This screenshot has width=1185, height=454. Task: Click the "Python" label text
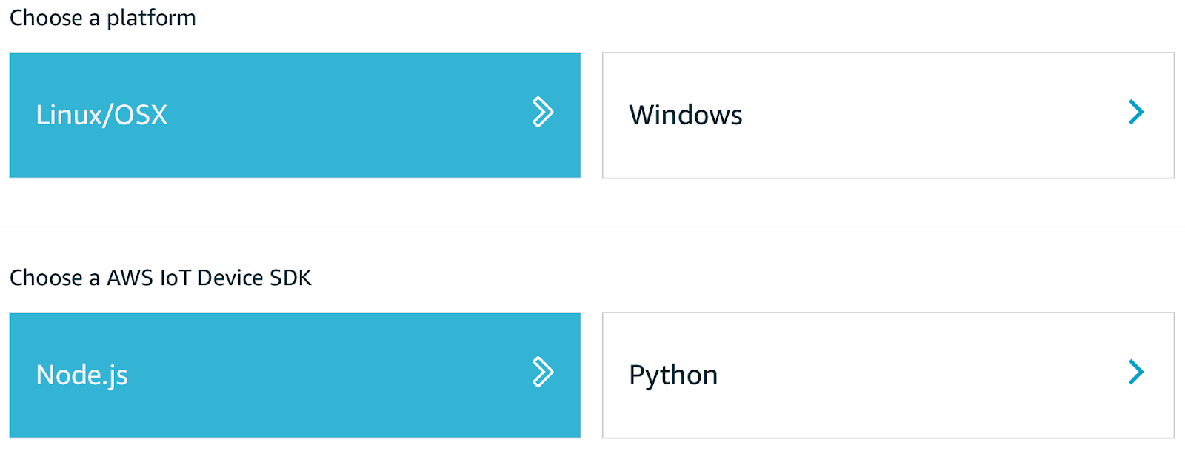673,375
